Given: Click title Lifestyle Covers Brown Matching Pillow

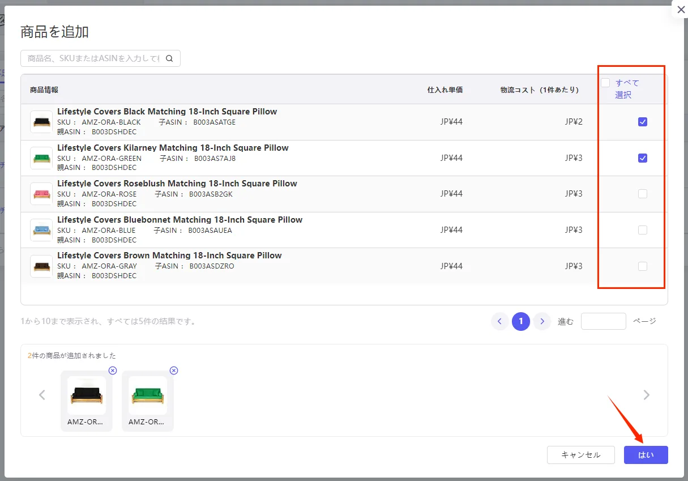Looking at the screenshot, I should (x=169, y=256).
